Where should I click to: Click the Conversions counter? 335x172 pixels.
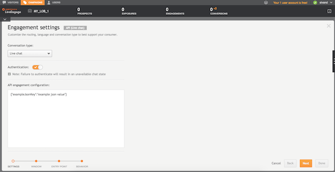click(219, 11)
